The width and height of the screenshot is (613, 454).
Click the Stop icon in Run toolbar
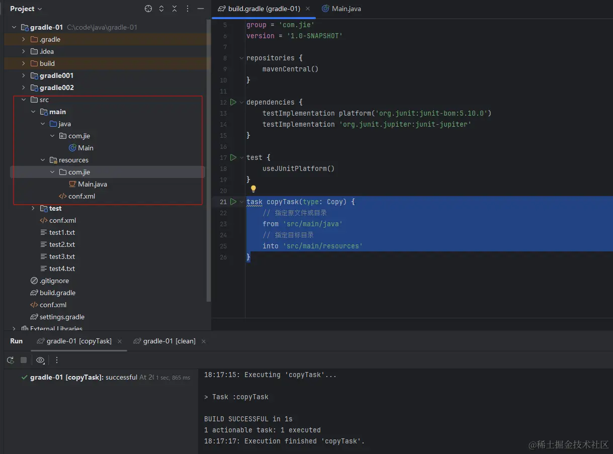(x=24, y=360)
